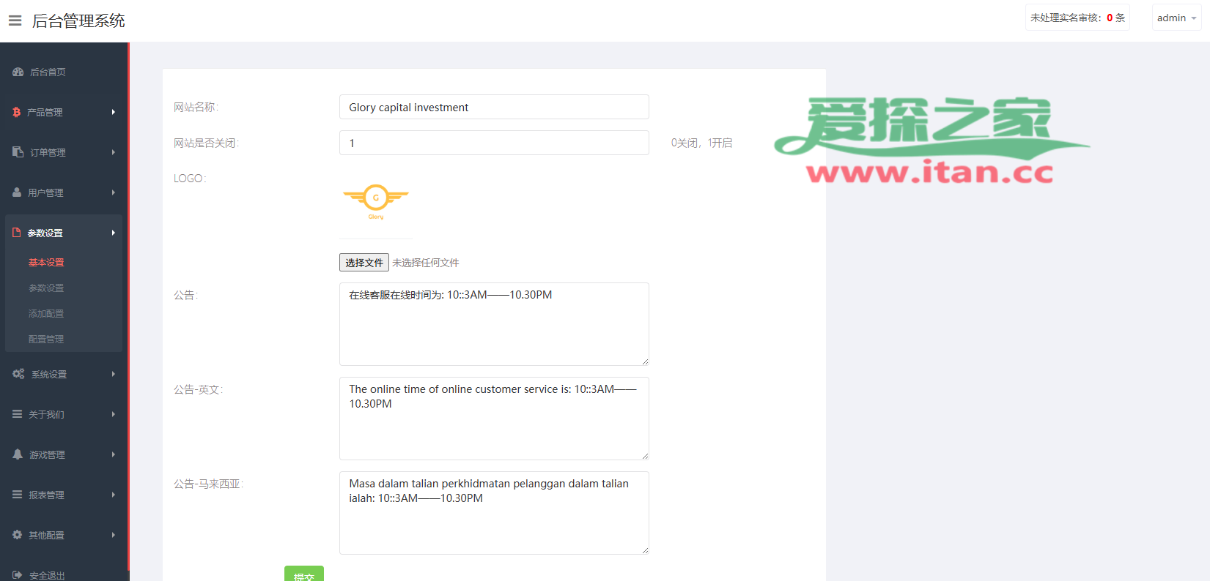This screenshot has width=1210, height=581.
Task: Select 基本设置 in the sidebar submenu
Action: [46, 262]
